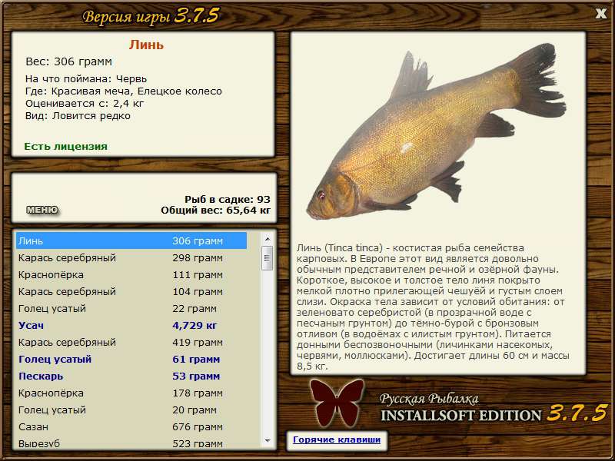This screenshot has width=615, height=461.
Task: Click the fish list scrollbar thumb
Action: click(268, 258)
